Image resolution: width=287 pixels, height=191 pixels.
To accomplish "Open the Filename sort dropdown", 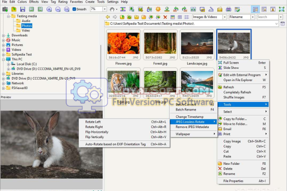I will 253,17.
